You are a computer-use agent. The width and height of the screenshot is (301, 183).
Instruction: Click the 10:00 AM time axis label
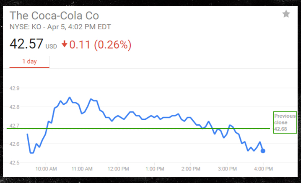(x=46, y=169)
